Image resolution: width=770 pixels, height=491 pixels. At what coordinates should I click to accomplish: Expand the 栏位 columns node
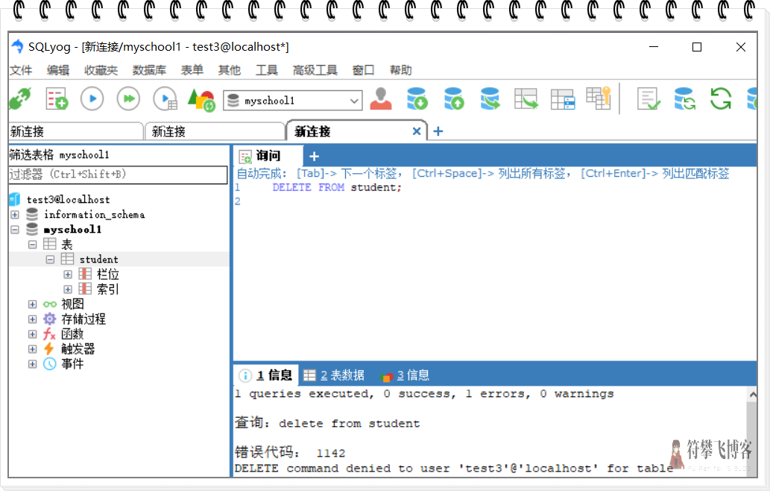pos(68,275)
